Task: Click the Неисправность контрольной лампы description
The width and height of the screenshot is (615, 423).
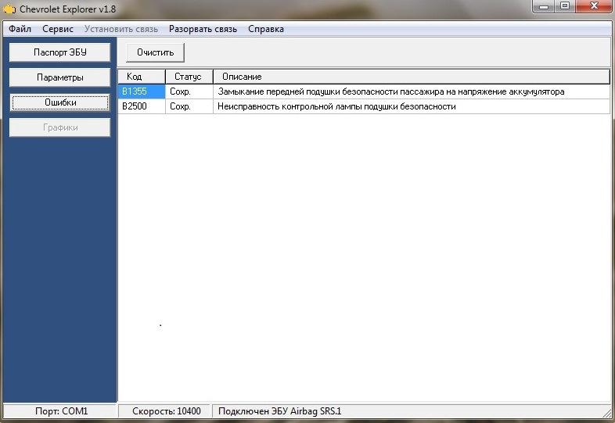Action: [412, 106]
